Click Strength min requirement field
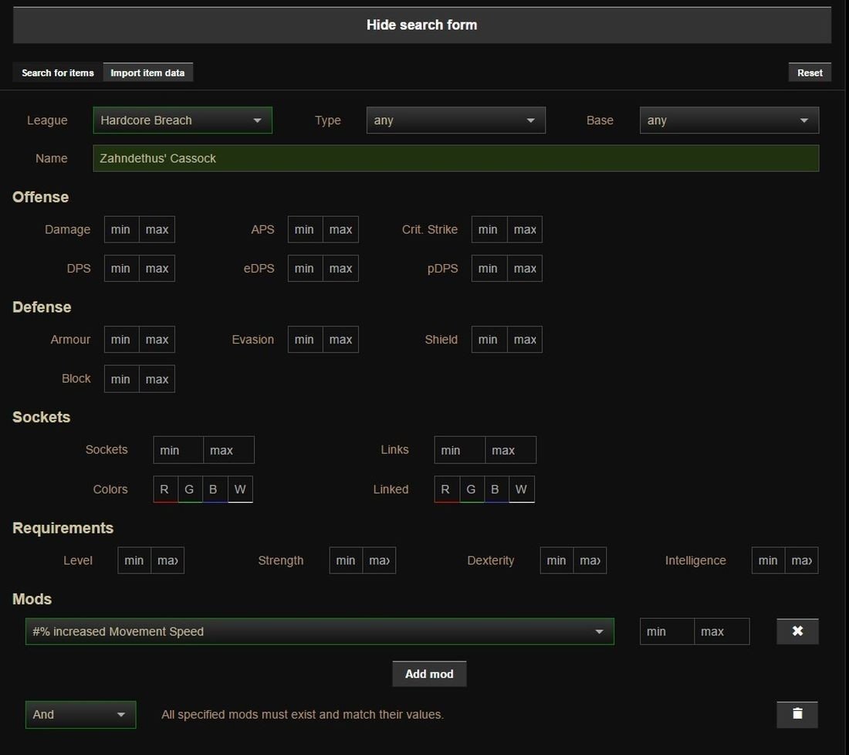849x755 pixels. point(346,560)
